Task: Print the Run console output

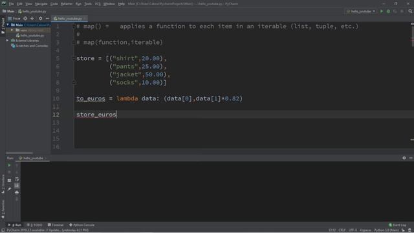Action: tap(17, 193)
